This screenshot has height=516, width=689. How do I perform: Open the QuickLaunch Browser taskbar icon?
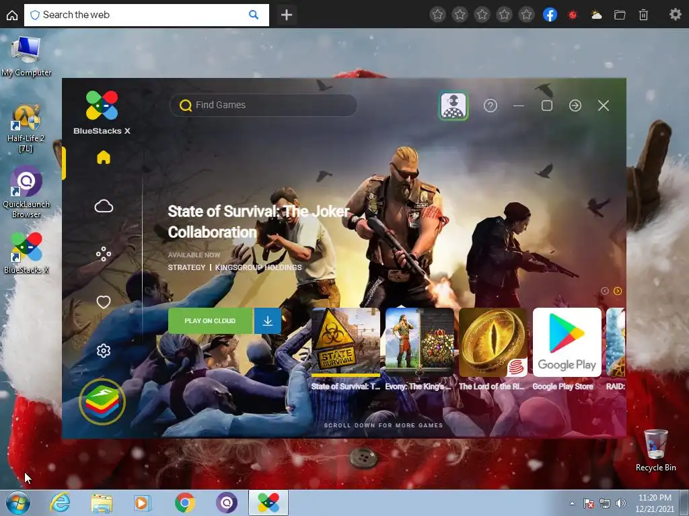[x=227, y=503]
